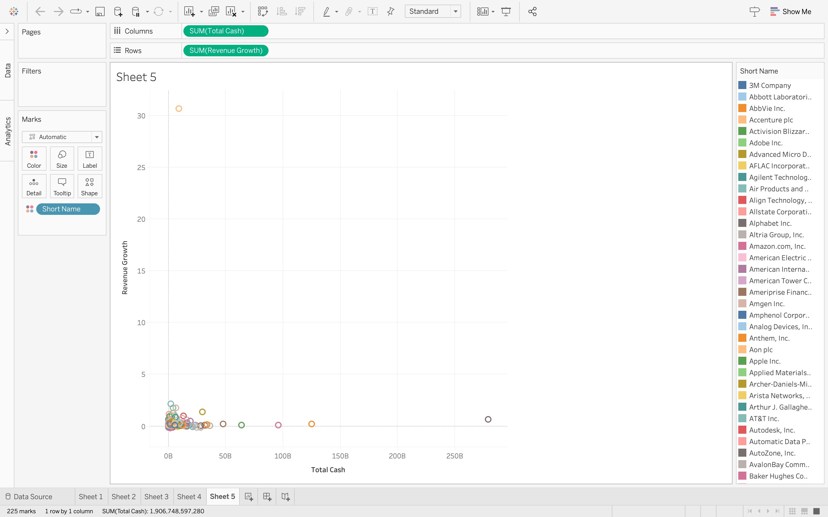
Task: Switch to the Sheet 3 tab
Action: 156,497
